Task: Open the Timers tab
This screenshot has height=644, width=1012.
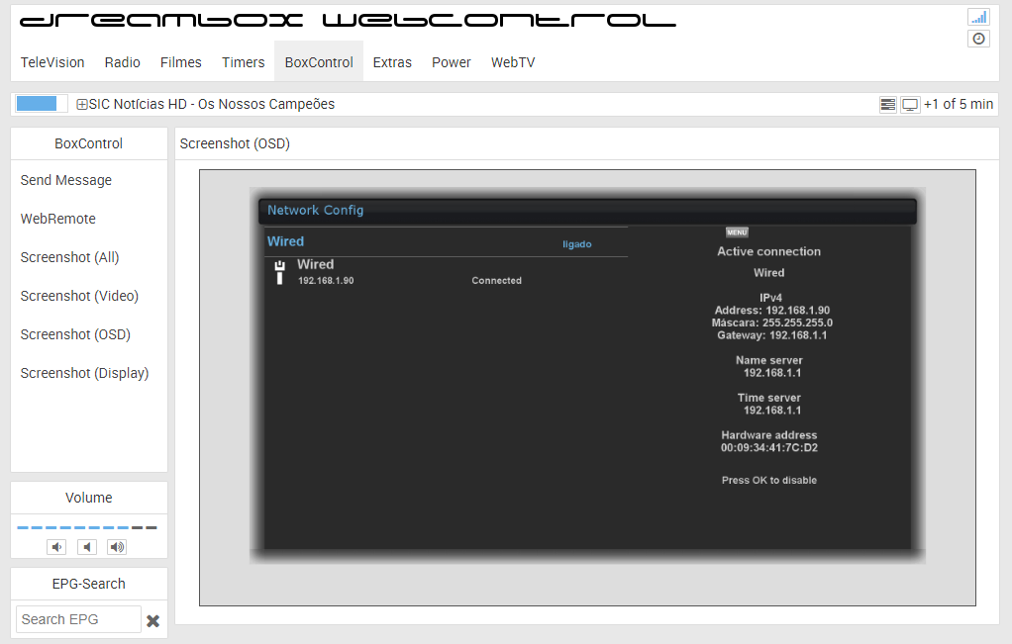Action: pos(243,62)
